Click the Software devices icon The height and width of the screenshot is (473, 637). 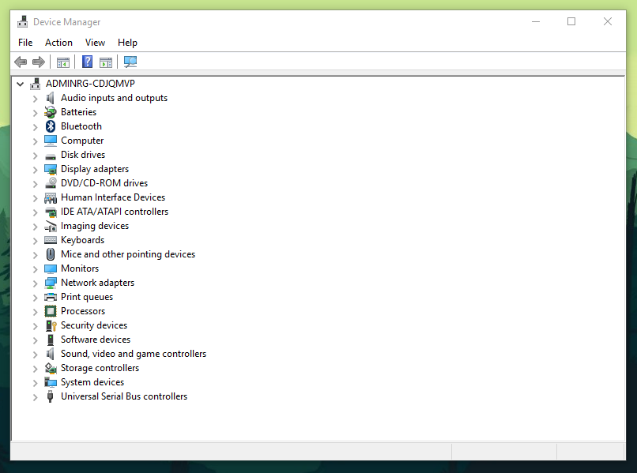pos(51,340)
